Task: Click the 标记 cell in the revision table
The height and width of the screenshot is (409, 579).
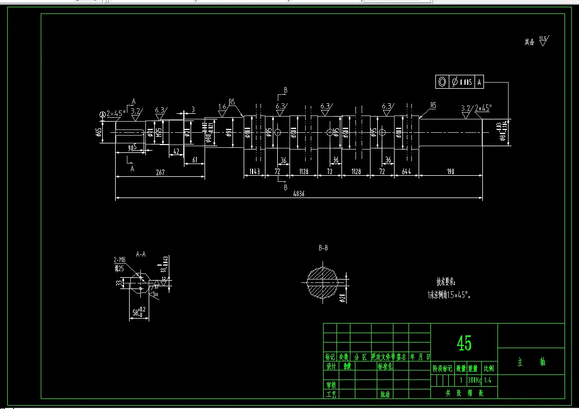Action: (x=330, y=357)
